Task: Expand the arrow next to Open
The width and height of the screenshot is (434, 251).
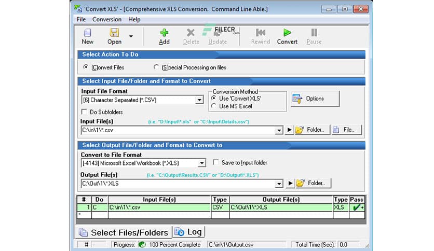Action: tap(131, 36)
